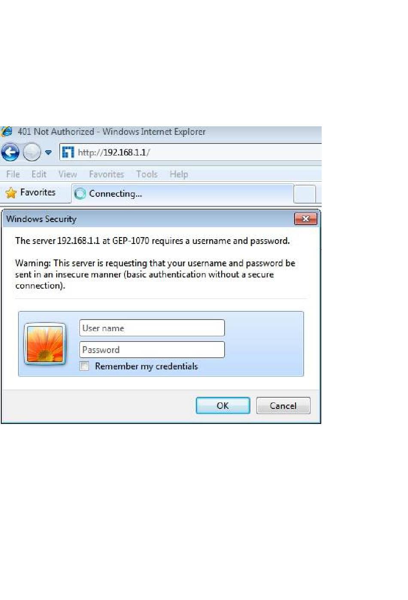This screenshot has height=600, width=408.
Task: Focus the Password field
Action: tap(152, 350)
